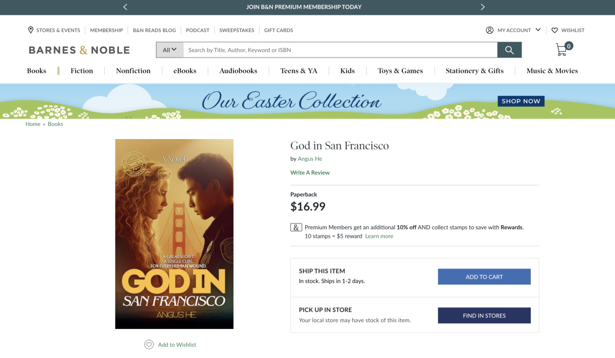Open the Audiobooks navigation menu

(x=238, y=71)
